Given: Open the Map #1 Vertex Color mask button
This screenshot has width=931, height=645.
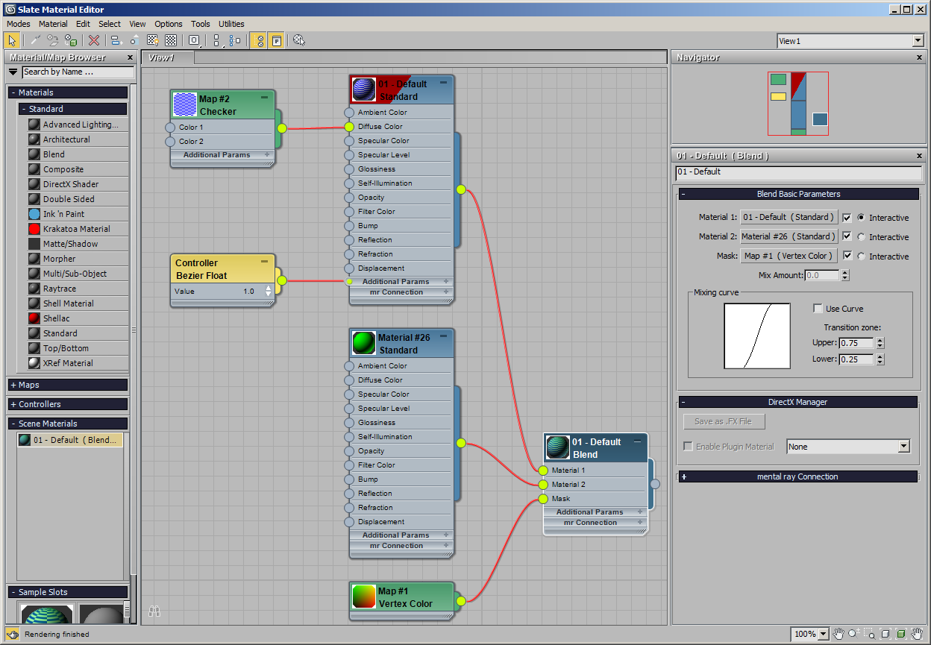Looking at the screenshot, I should [790, 256].
